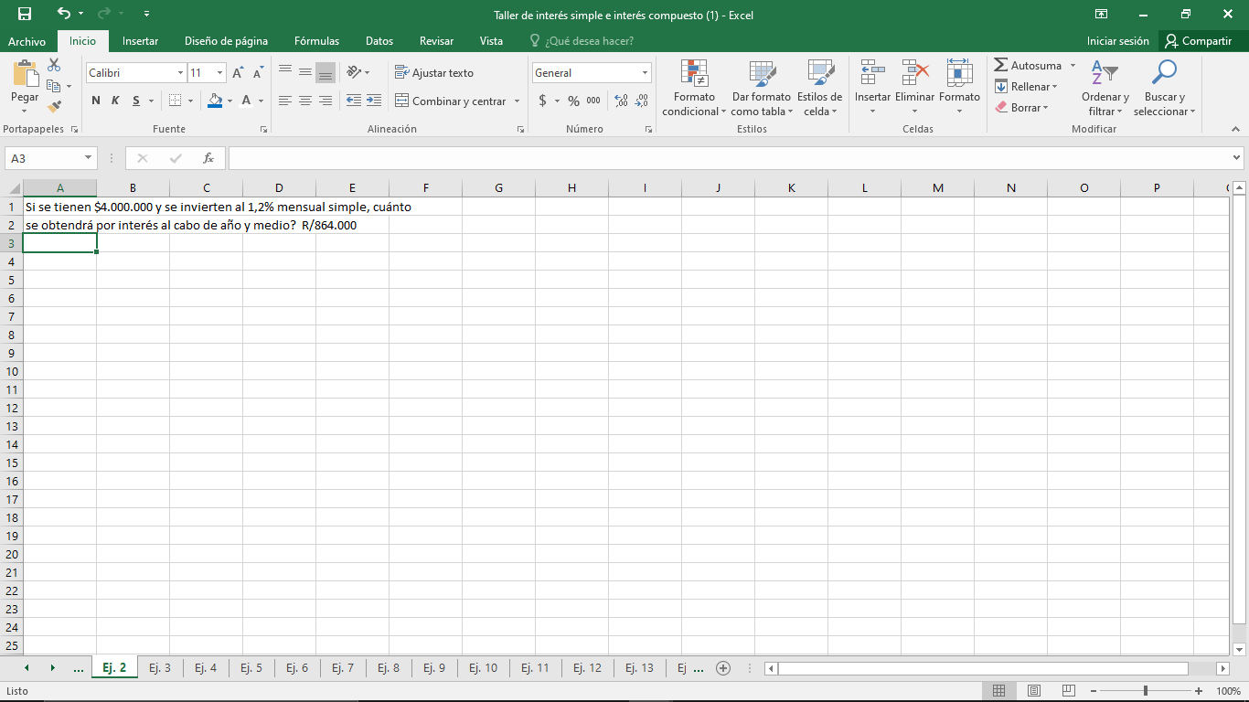Click the percentage style % icon
The image size is (1249, 702).
click(571, 101)
